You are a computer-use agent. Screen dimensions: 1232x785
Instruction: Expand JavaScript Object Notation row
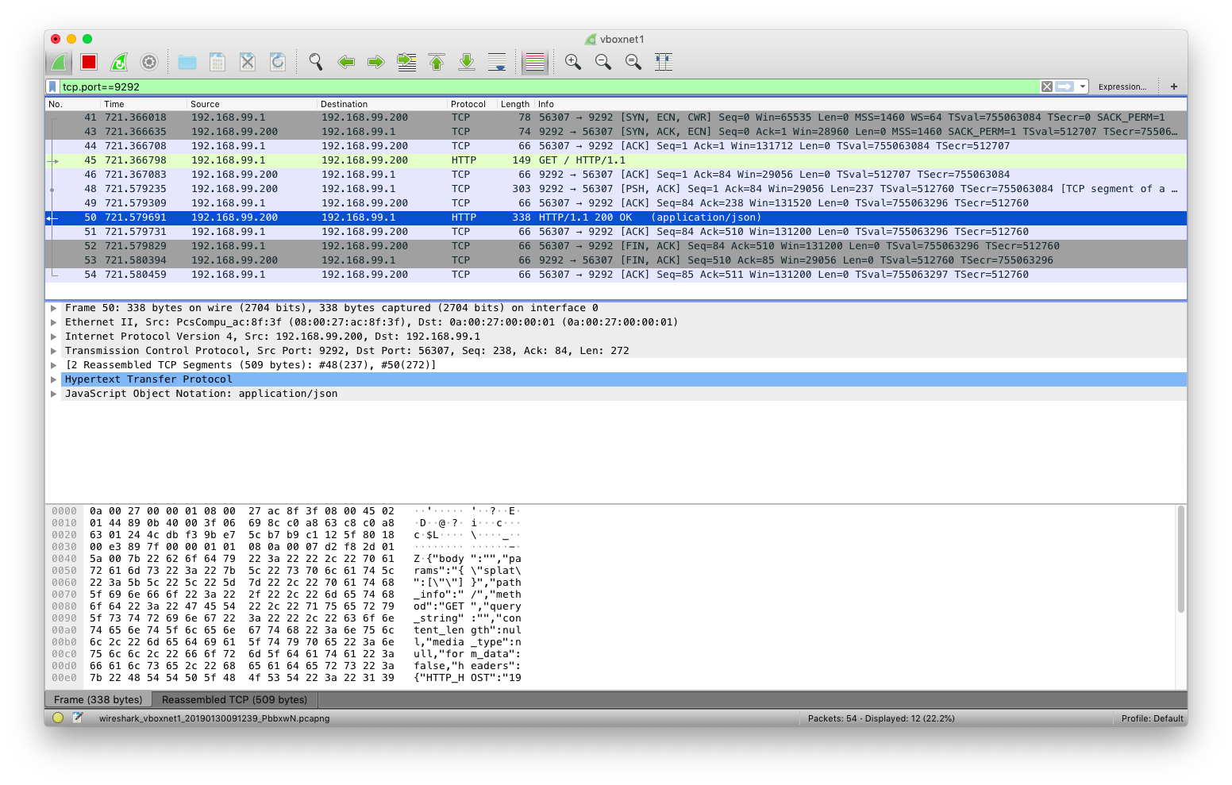click(53, 394)
